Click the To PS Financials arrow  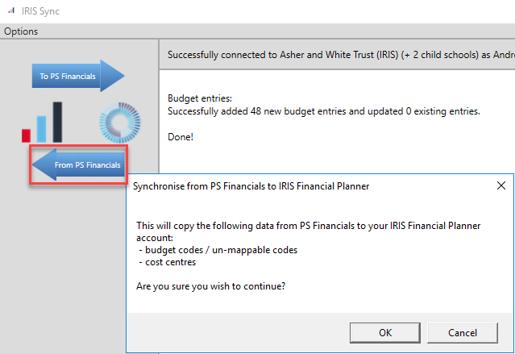pos(77,77)
